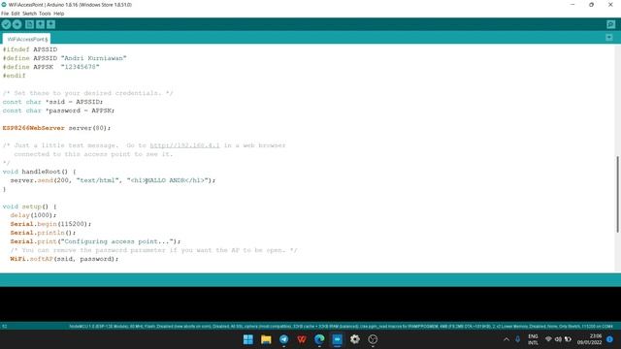Click the line '#define APPSK "12345678"'
This screenshot has width=621, height=349.
pos(50,67)
